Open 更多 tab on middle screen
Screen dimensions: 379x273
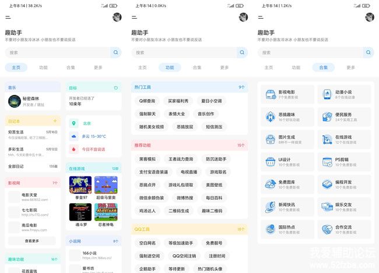point(224,68)
